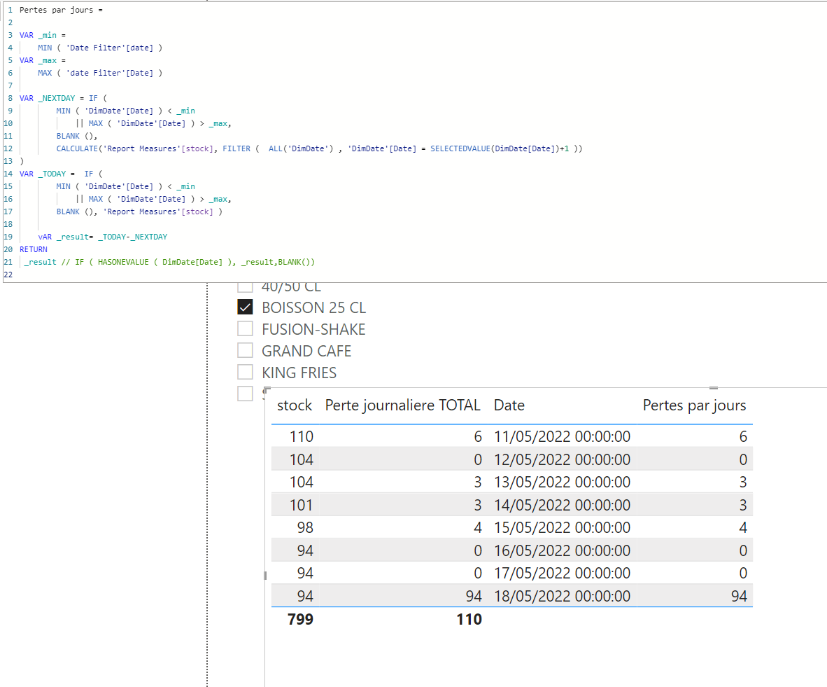
Task: Sort by Perte journaliere TOTAL column header
Action: click(402, 405)
